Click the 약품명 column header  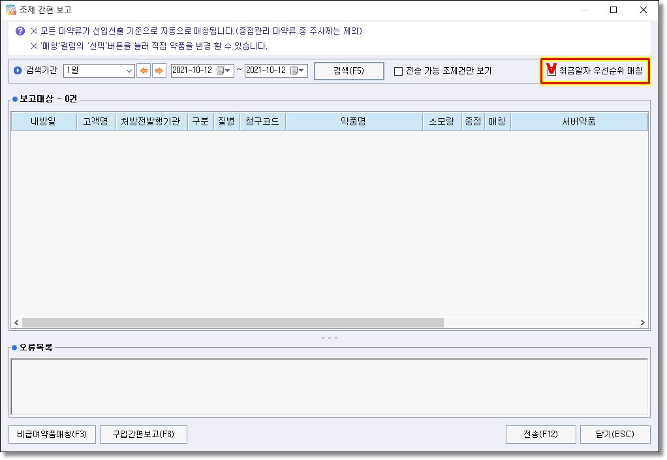point(353,121)
